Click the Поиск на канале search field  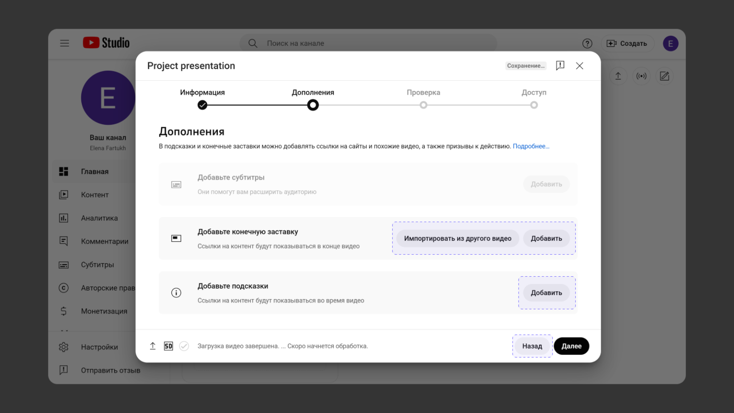point(335,43)
